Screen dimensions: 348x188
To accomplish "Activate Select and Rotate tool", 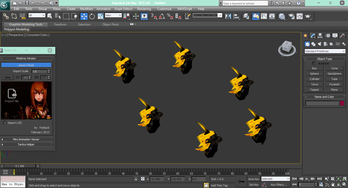I will (x=92, y=16).
